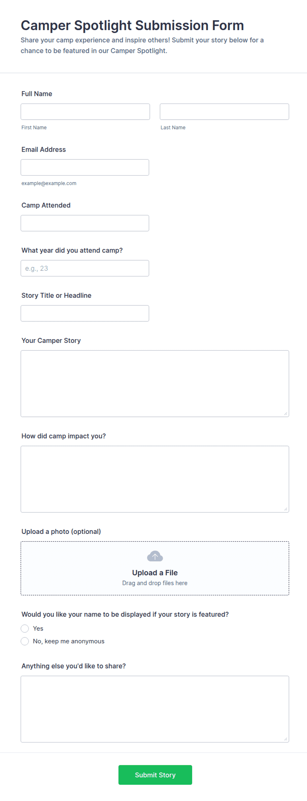Submit the story with the green button

155,775
